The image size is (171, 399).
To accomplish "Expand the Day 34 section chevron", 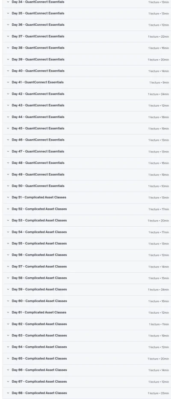I will [x=8, y=2].
